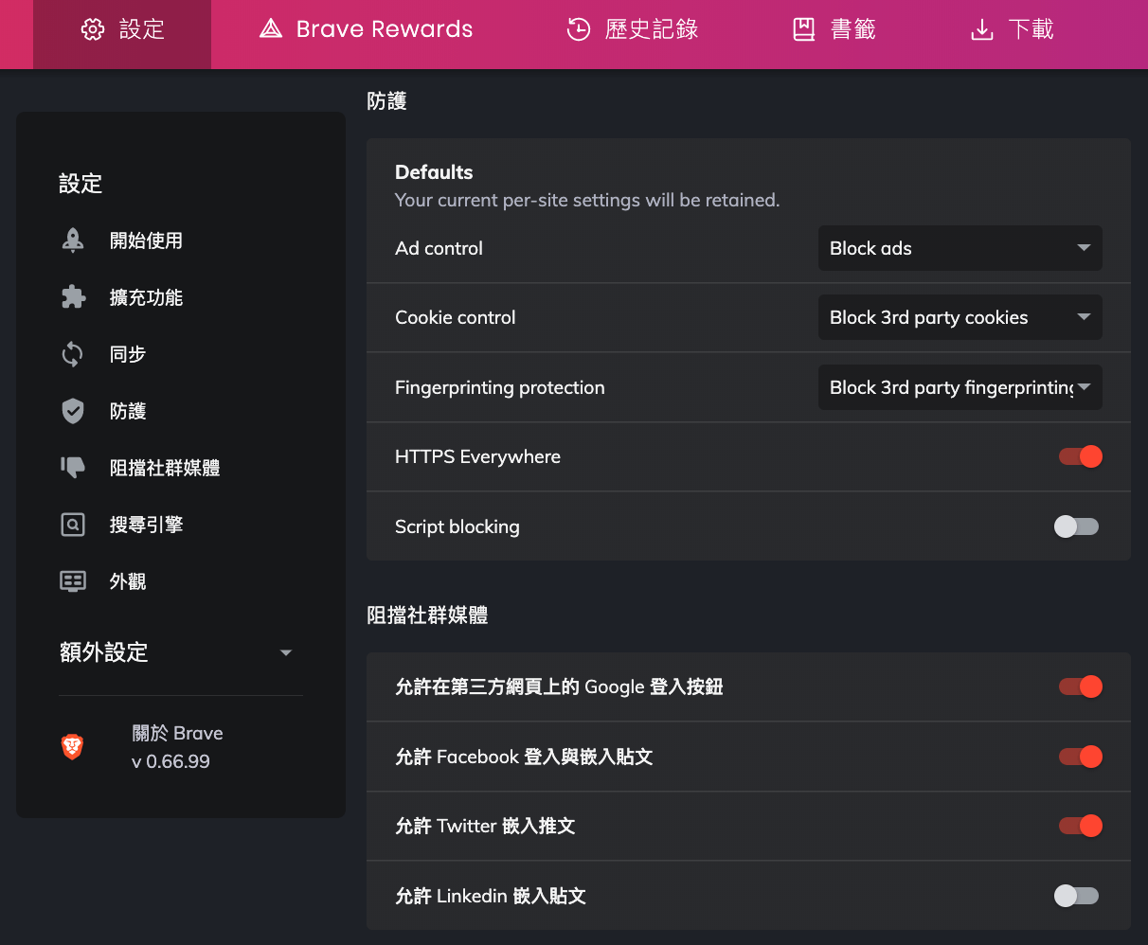Click the Brave Rewards triangle icon
The image size is (1148, 945).
point(271,29)
